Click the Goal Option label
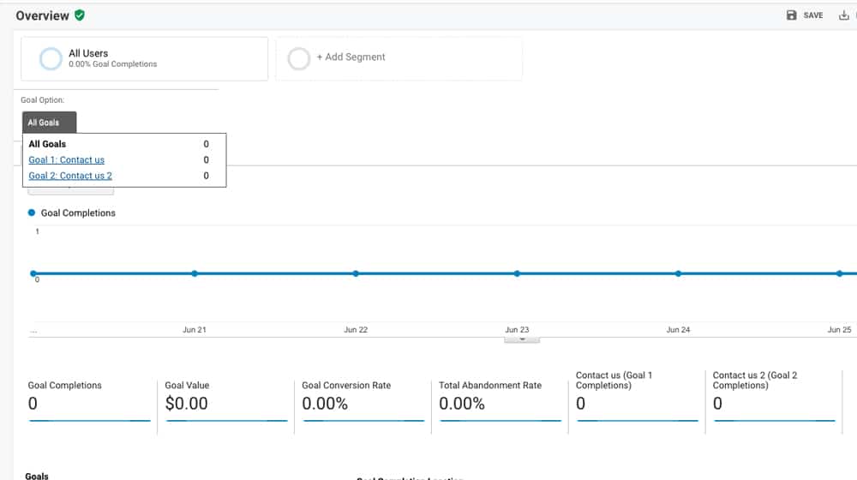The image size is (857, 480). click(x=43, y=100)
